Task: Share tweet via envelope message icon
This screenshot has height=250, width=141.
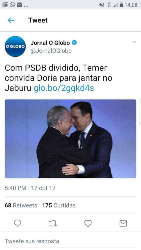Action: click(x=123, y=223)
